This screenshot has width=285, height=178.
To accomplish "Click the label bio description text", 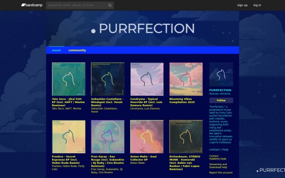I will [x=221, y=124].
